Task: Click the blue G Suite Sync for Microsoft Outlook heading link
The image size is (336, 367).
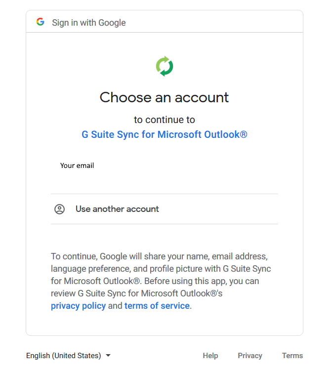Action: pos(161,134)
